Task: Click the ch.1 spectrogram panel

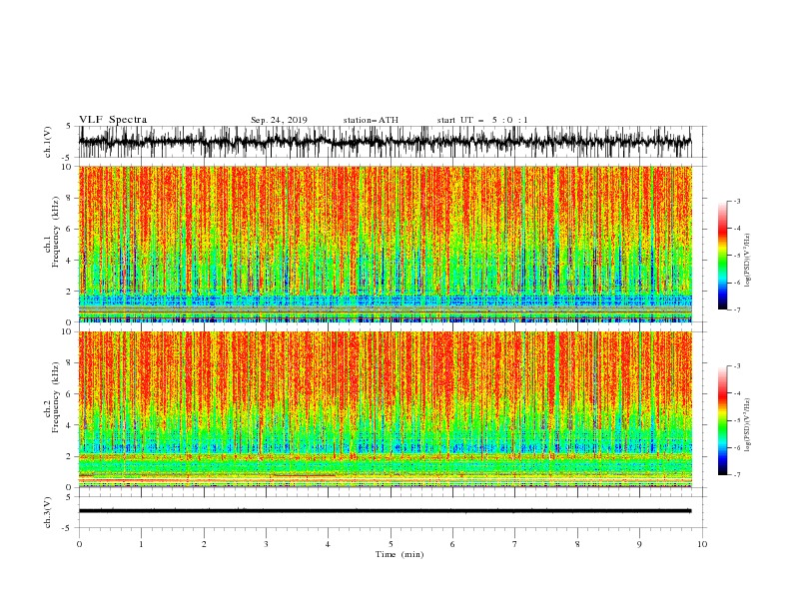Action: pos(385,244)
